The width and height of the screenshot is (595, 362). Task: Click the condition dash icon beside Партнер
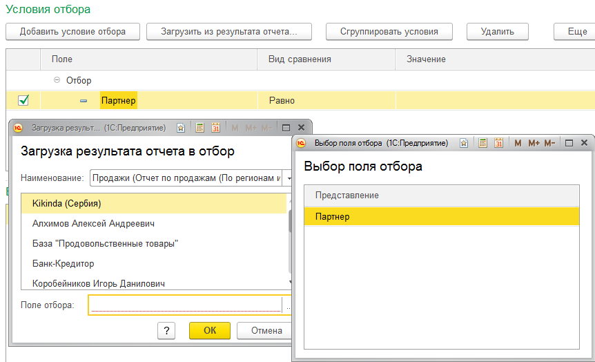click(84, 101)
